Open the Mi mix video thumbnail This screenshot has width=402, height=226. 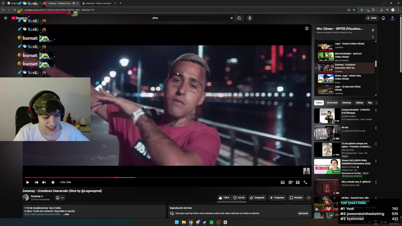327,133
